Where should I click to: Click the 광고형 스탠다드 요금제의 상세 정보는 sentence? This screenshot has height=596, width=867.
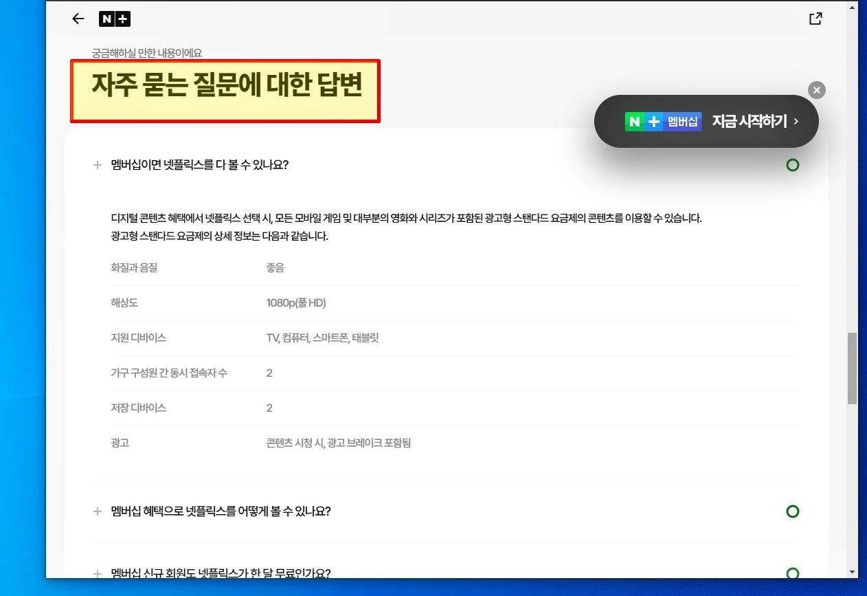(220, 236)
